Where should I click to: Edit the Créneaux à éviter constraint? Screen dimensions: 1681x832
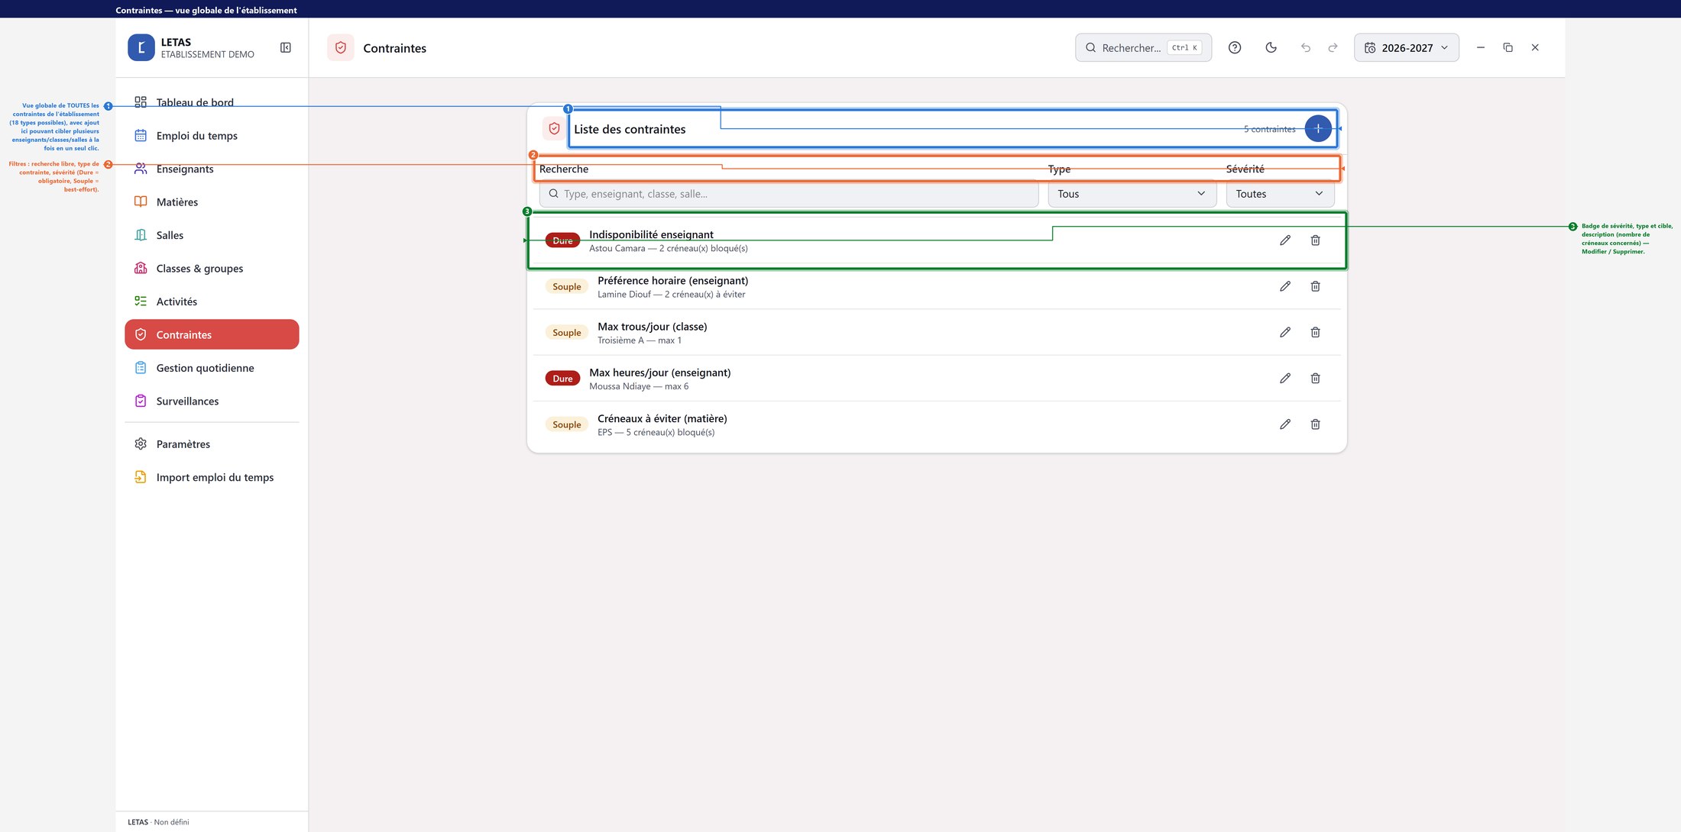pos(1285,424)
